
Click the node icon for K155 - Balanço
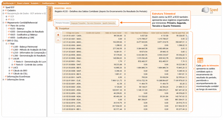coord(9,29)
